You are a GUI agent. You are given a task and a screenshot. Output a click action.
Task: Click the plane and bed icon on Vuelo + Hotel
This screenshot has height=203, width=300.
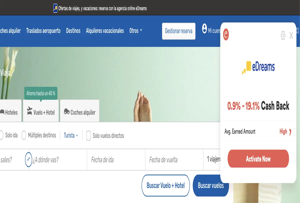(x=29, y=111)
